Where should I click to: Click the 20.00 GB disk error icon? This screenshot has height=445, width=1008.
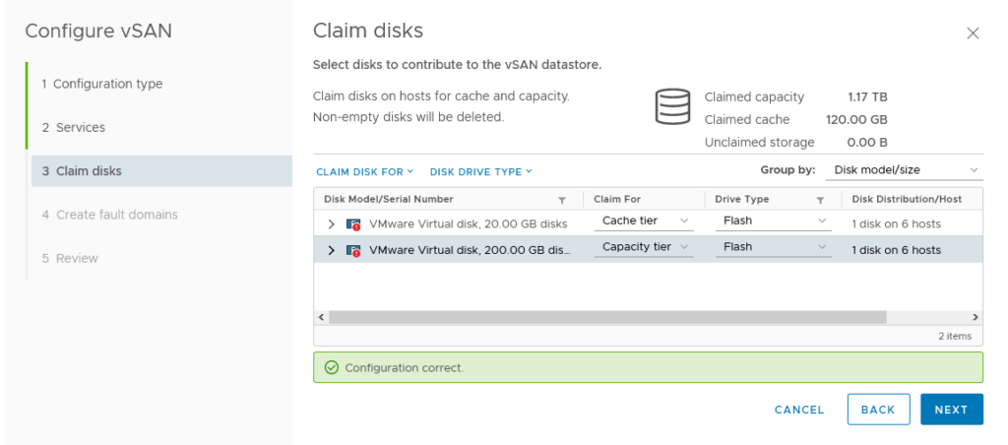(x=353, y=224)
